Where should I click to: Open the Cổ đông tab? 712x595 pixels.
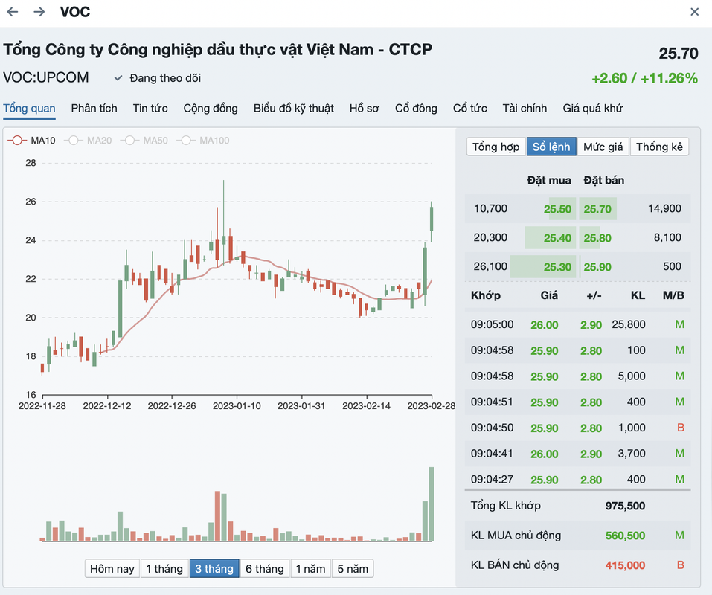(x=416, y=108)
